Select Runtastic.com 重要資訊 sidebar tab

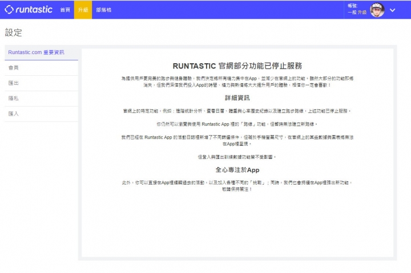point(42,52)
